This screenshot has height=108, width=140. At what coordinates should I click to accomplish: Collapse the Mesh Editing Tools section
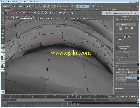pos(116,69)
